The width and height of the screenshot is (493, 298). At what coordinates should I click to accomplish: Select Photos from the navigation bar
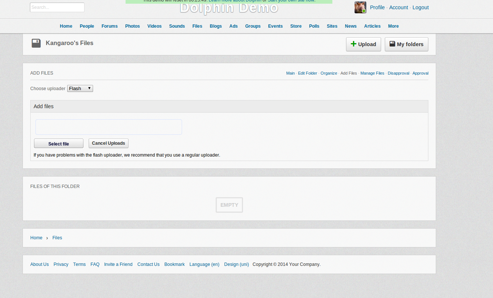(x=133, y=26)
